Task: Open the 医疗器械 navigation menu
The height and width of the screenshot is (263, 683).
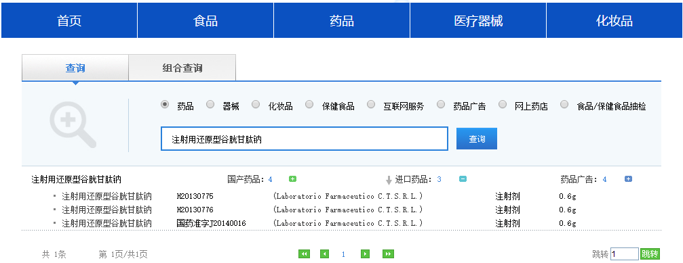Action: [x=478, y=20]
